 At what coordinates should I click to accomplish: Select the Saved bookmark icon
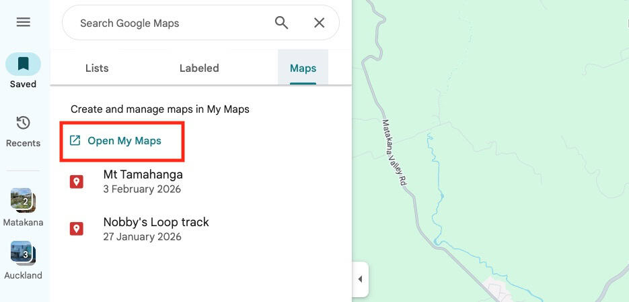pyautogui.click(x=24, y=64)
